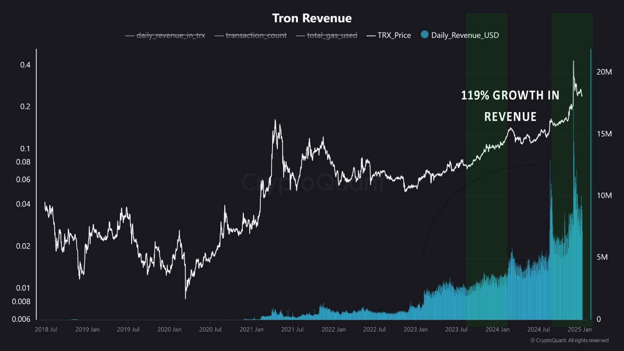Click the 2024 Jul date label
Image resolution: width=624 pixels, height=351 pixels.
pos(538,330)
